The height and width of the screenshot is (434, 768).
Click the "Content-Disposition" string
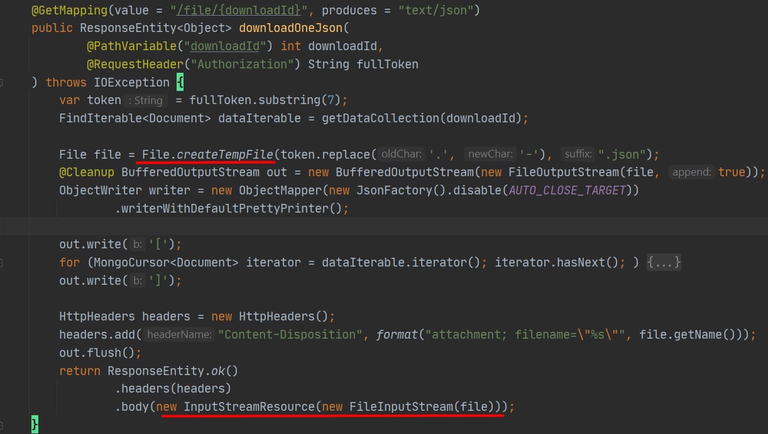(x=290, y=334)
